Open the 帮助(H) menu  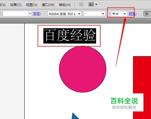[x=65, y=5]
